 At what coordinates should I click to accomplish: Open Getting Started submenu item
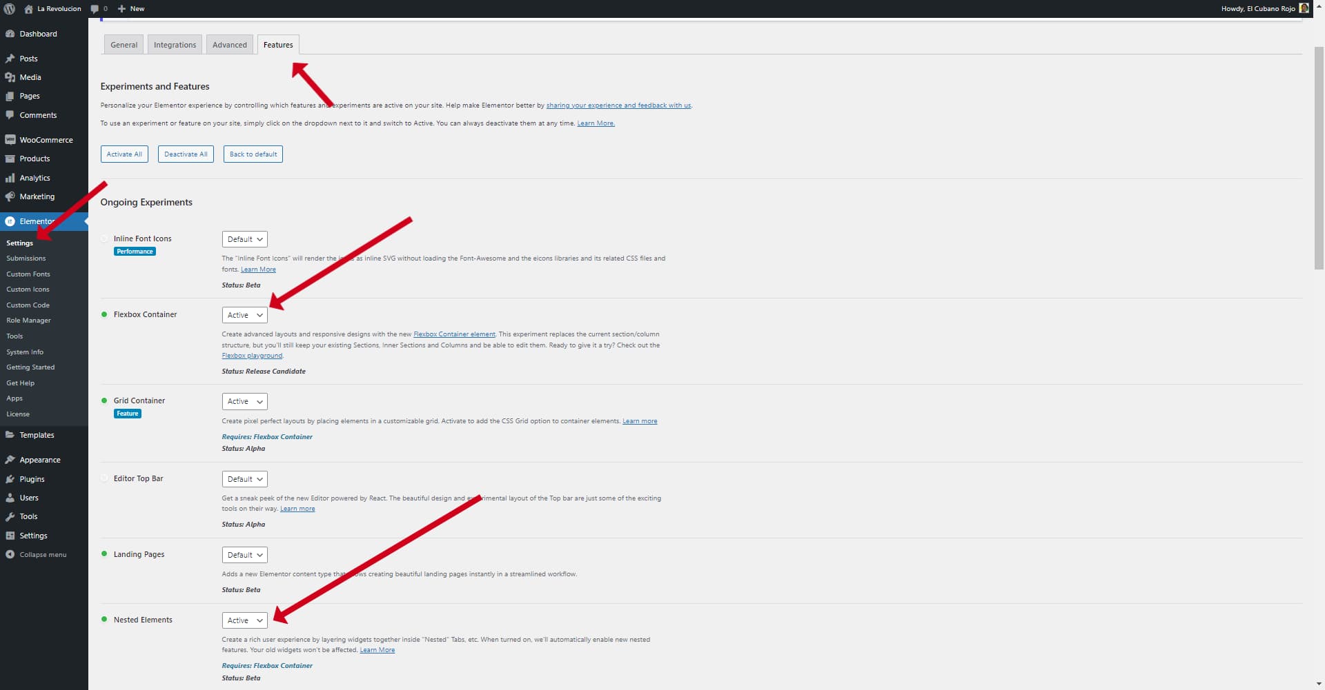[30, 367]
